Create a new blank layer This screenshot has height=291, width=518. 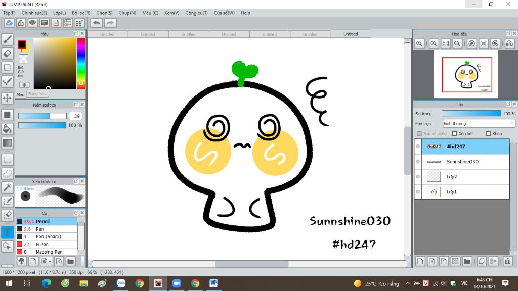420,261
